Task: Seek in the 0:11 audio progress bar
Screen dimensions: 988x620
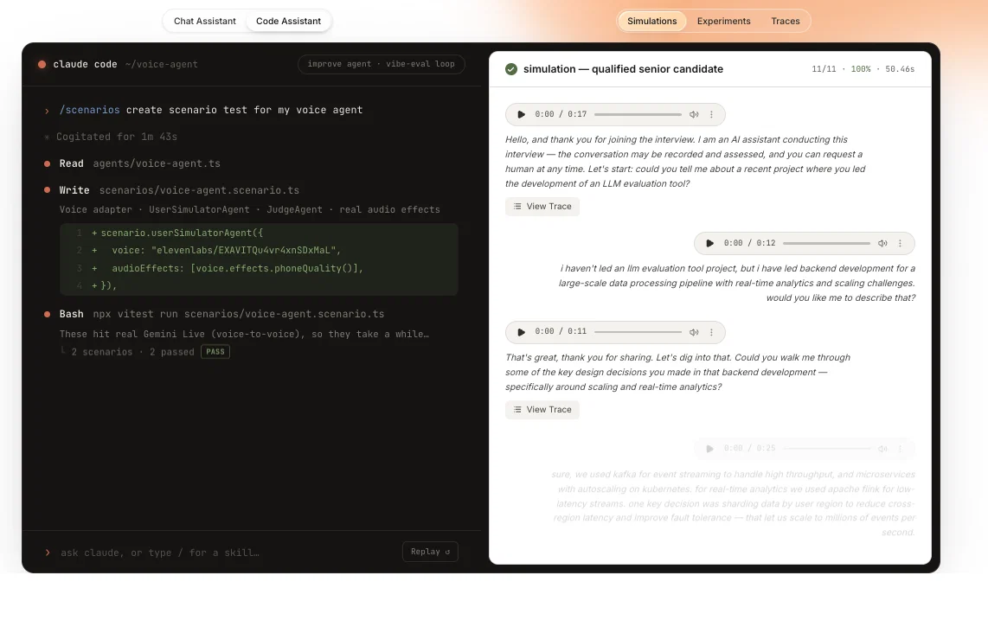Action: pos(638,332)
